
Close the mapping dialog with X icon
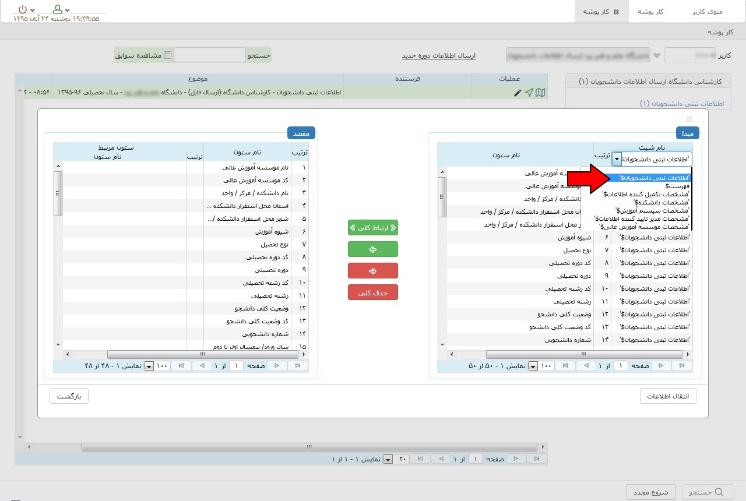(689, 119)
